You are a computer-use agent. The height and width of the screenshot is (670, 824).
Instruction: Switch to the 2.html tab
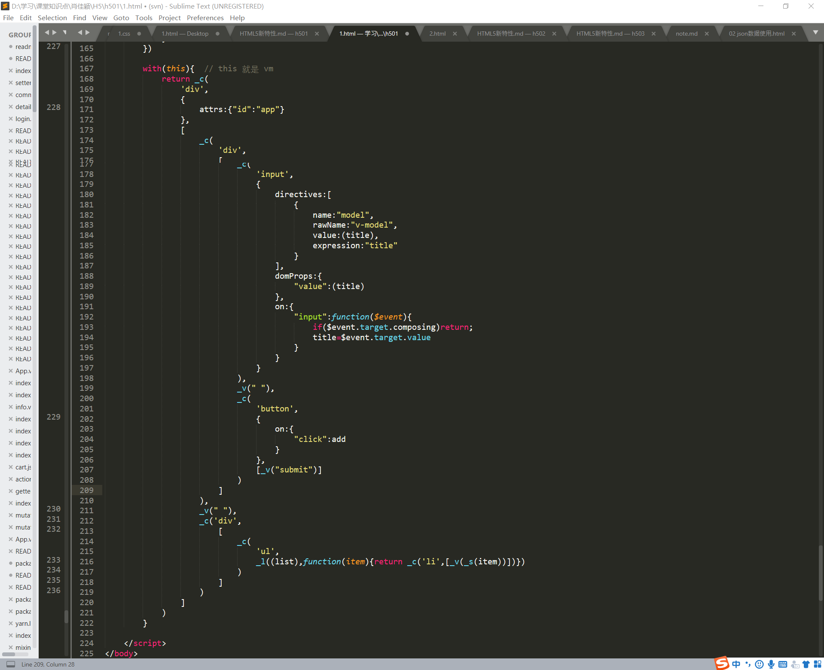[437, 33]
